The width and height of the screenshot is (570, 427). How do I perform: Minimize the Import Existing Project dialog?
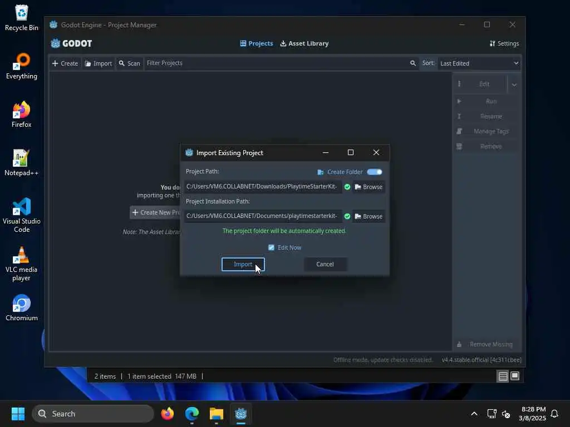(325, 152)
